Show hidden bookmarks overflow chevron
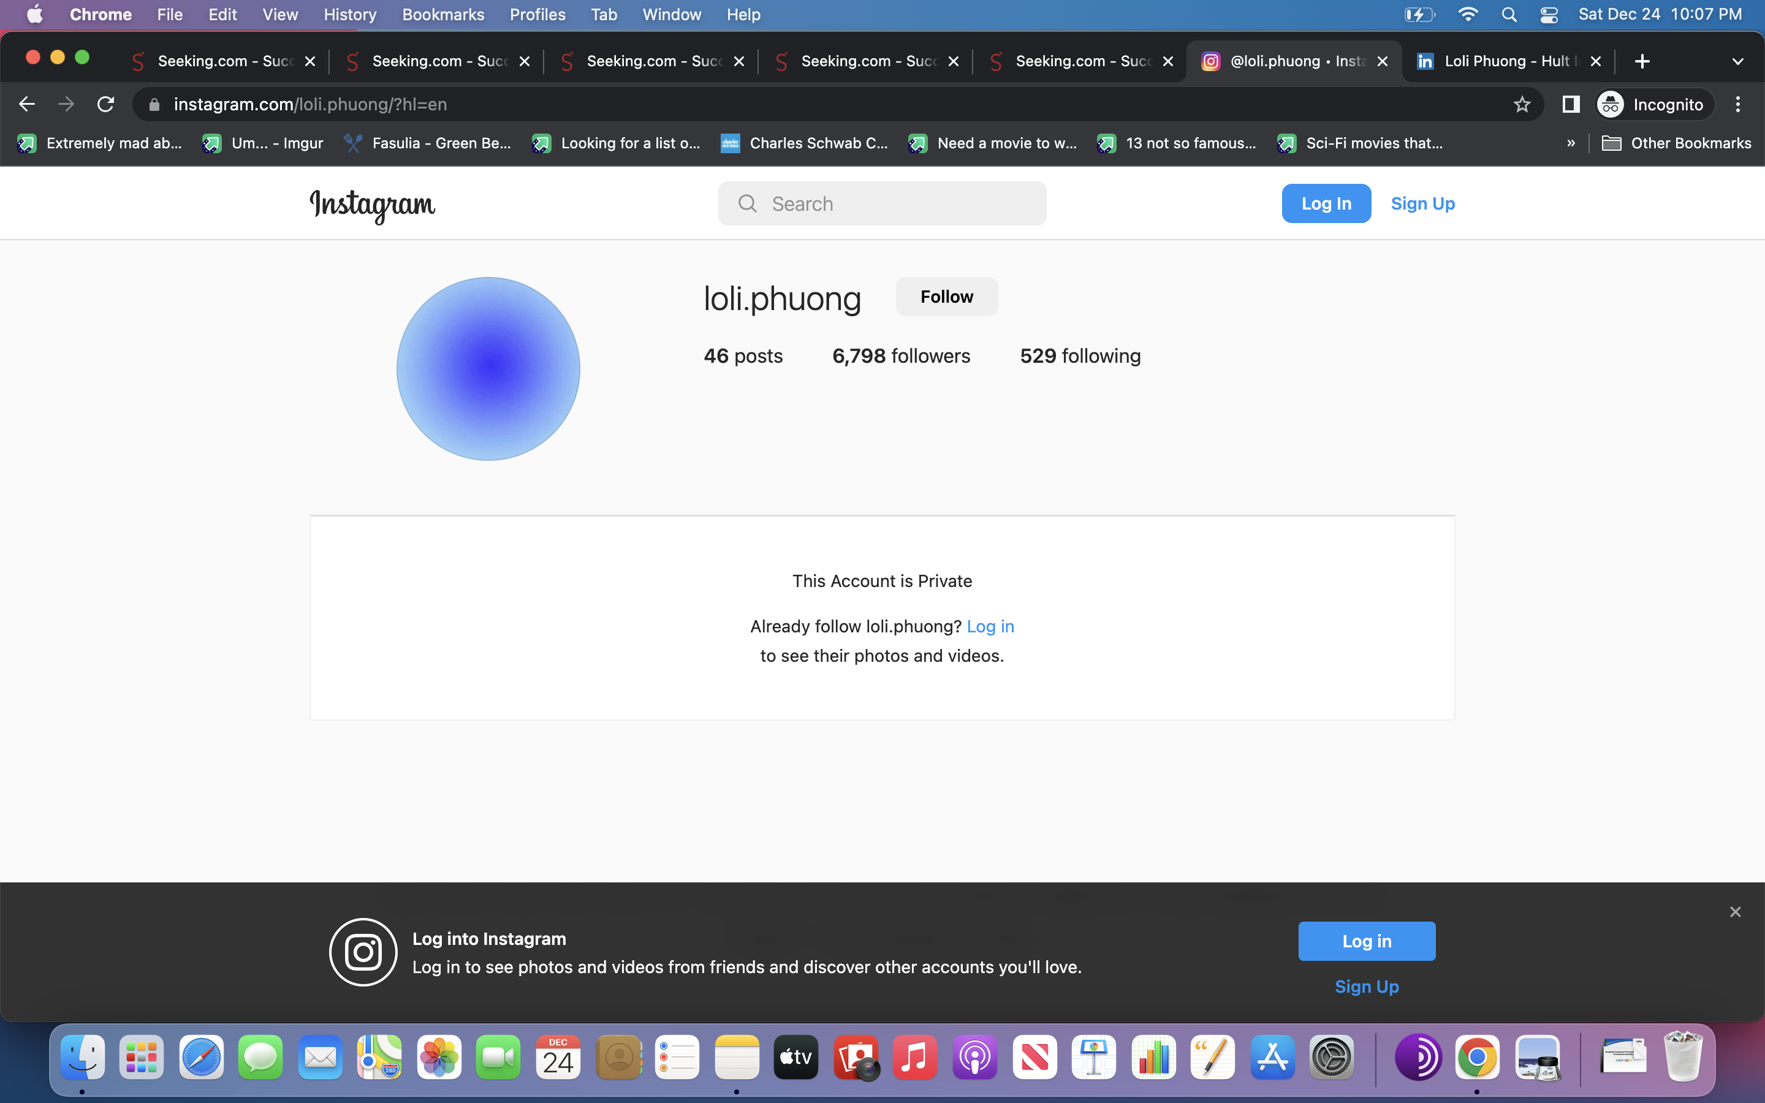 (x=1571, y=143)
